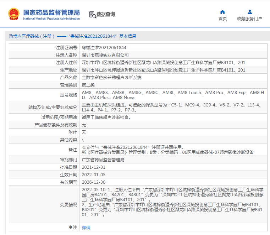Click the 首页 house icon
The width and height of the screenshot is (270, 235).
click(x=222, y=12)
